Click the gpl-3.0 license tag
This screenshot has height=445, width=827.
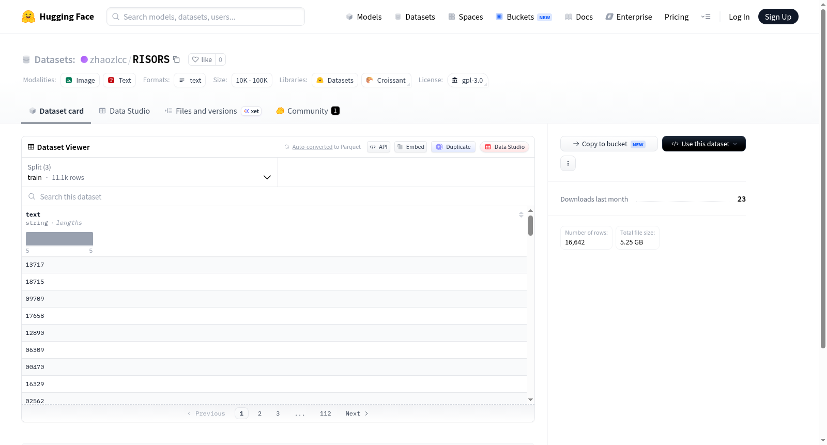(x=467, y=80)
